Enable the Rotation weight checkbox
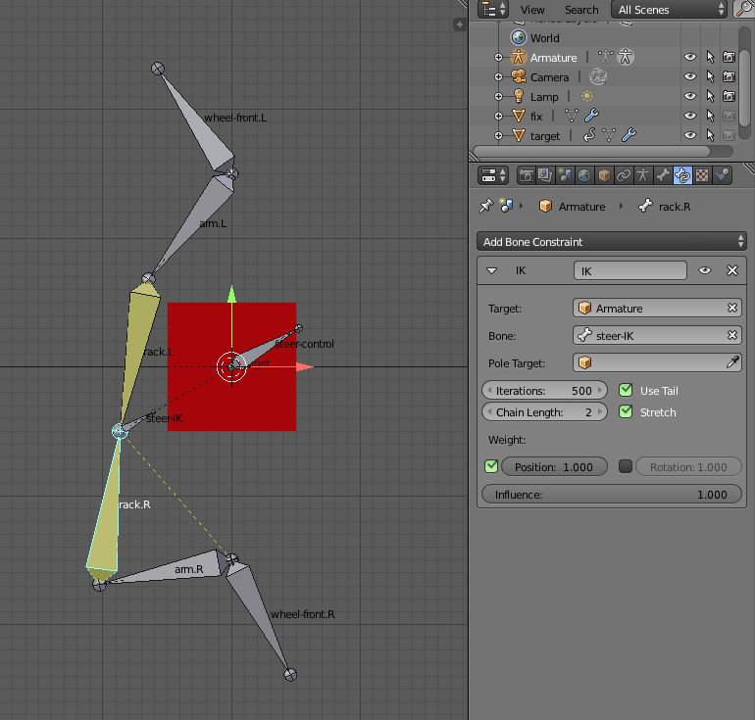This screenshot has height=720, width=755. point(626,467)
